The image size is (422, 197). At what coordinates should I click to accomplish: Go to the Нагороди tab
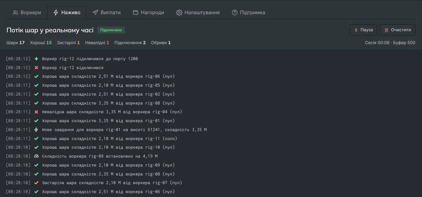(148, 12)
